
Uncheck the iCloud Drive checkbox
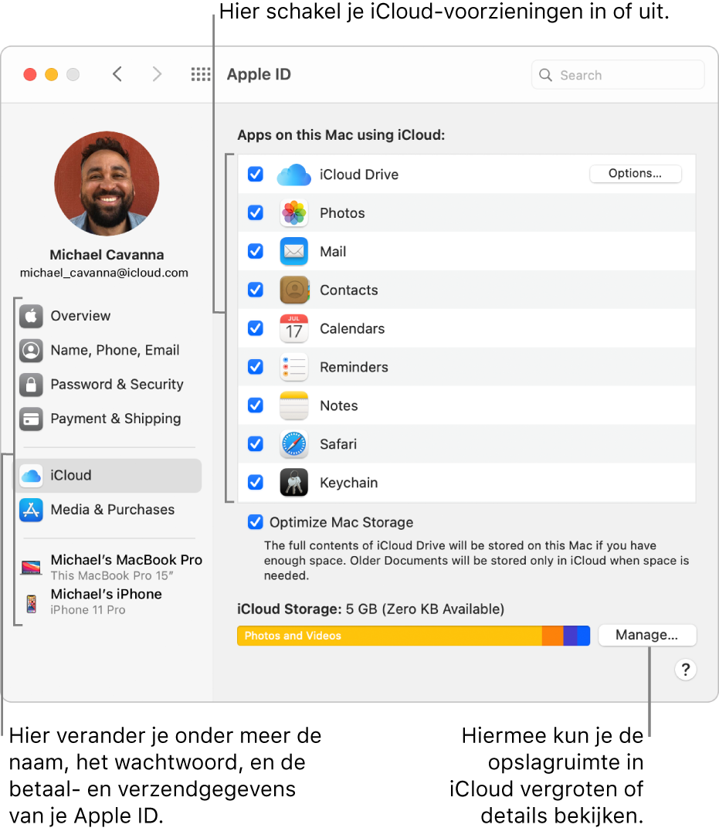pyautogui.click(x=256, y=175)
